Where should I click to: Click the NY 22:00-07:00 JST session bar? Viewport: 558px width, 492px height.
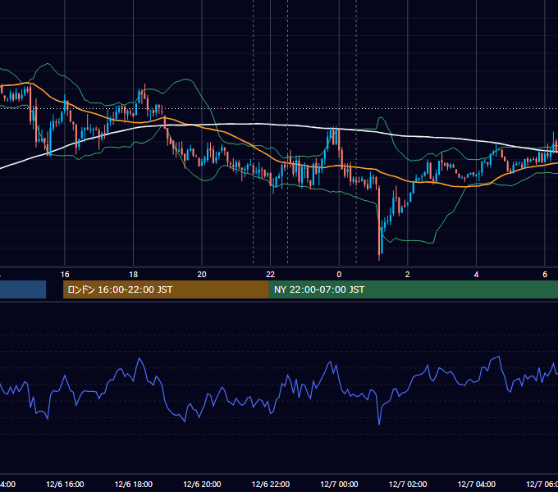click(x=413, y=289)
